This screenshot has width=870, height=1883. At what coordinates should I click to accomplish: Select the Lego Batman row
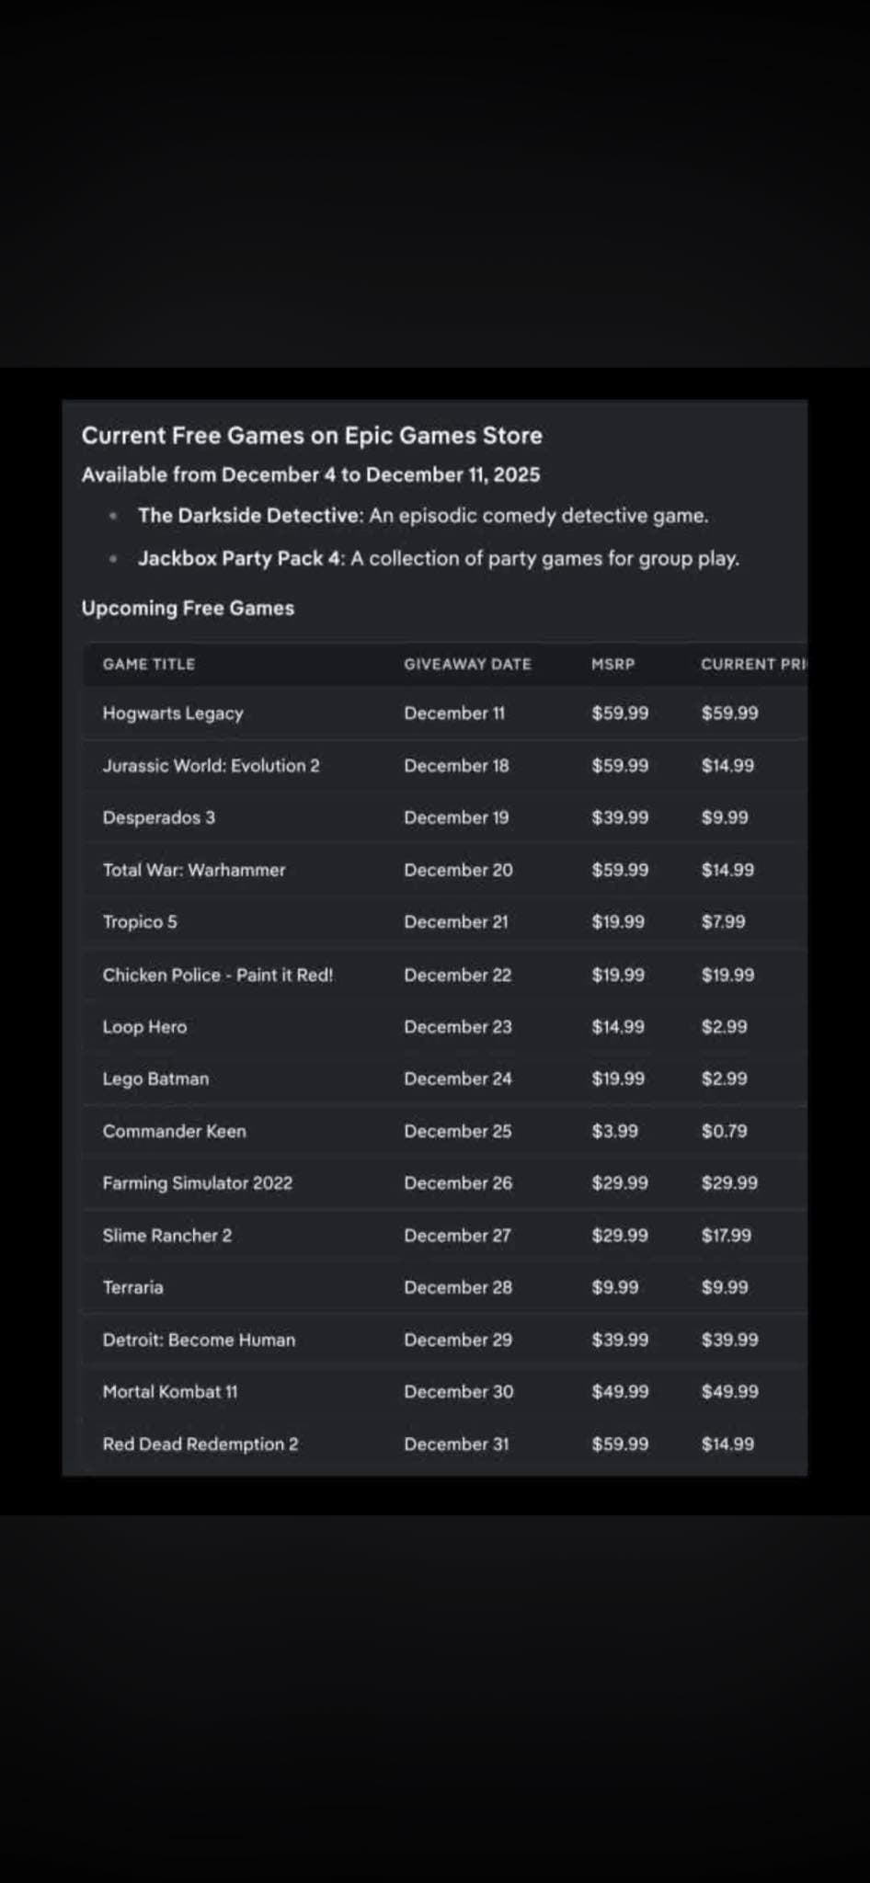tap(155, 1078)
